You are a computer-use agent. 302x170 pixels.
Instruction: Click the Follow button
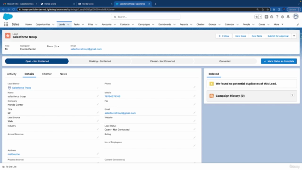tap(224, 36)
